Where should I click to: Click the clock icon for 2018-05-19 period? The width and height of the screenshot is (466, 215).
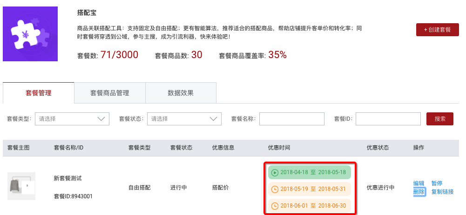coord(275,189)
